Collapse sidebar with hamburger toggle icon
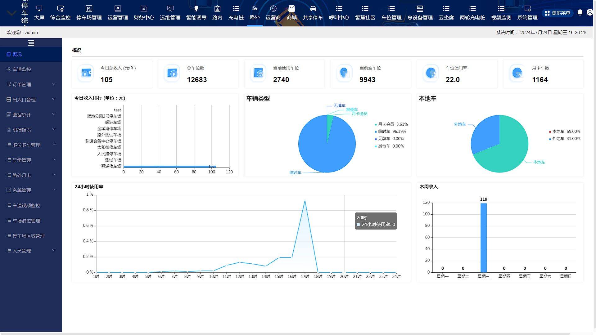 31,43
